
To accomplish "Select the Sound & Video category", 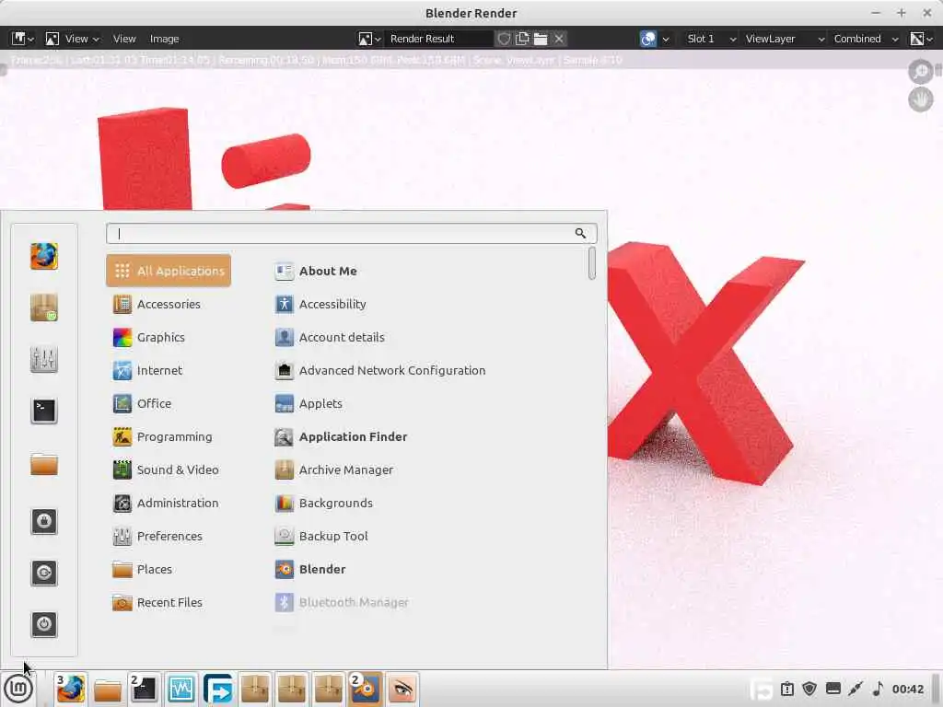I will coord(169,469).
